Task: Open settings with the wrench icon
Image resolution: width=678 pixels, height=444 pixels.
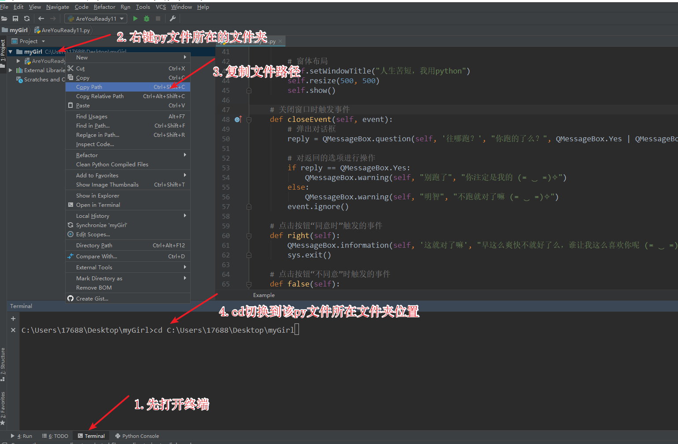Action: (173, 18)
